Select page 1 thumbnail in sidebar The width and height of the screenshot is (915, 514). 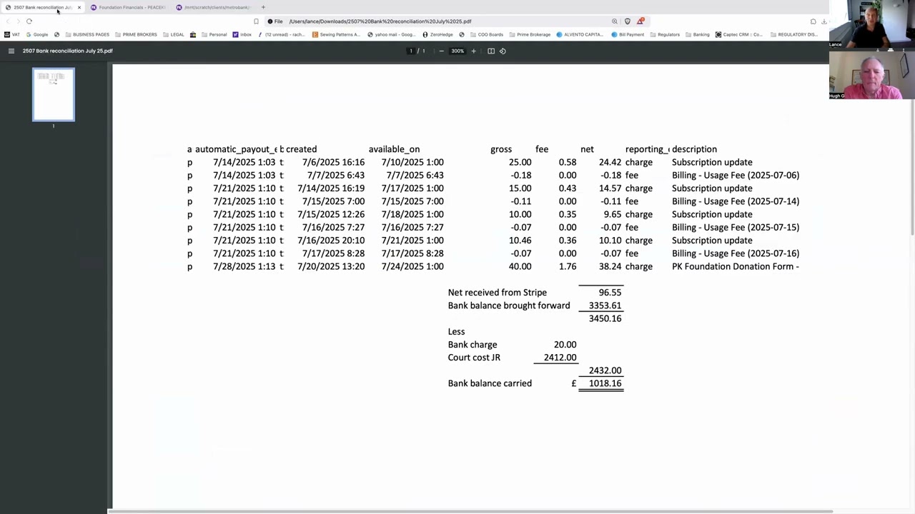click(54, 95)
